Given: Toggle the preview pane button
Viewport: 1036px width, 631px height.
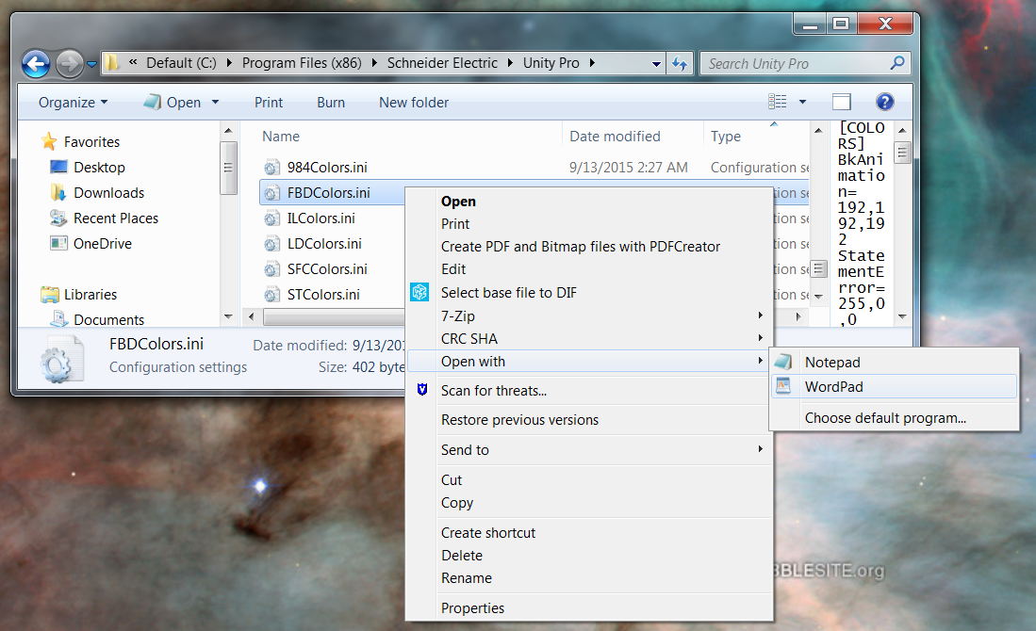Looking at the screenshot, I should 841,102.
